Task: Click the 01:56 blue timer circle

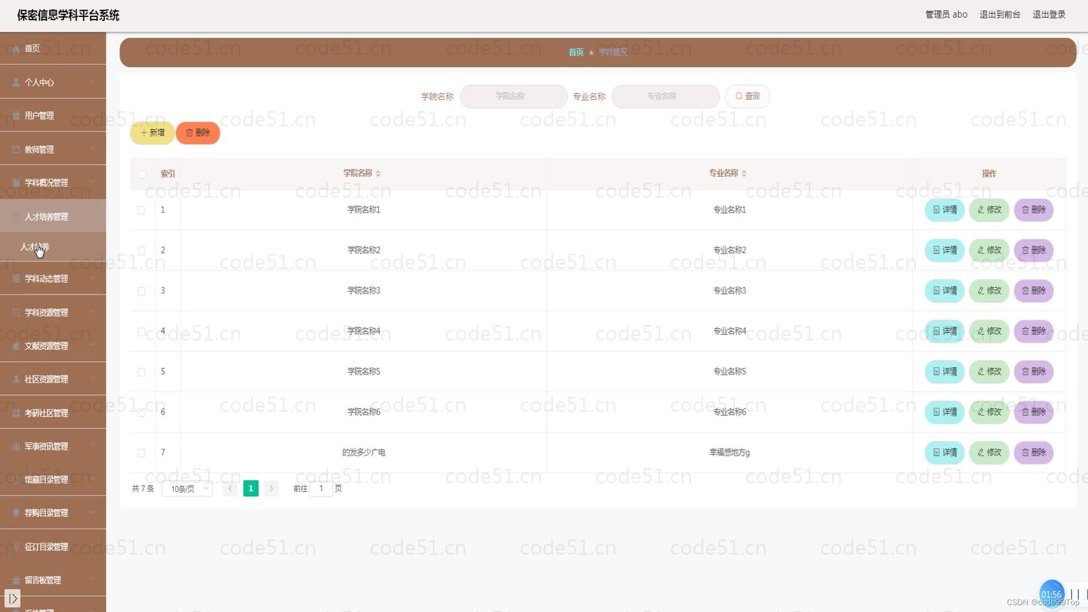Action: [1051, 594]
